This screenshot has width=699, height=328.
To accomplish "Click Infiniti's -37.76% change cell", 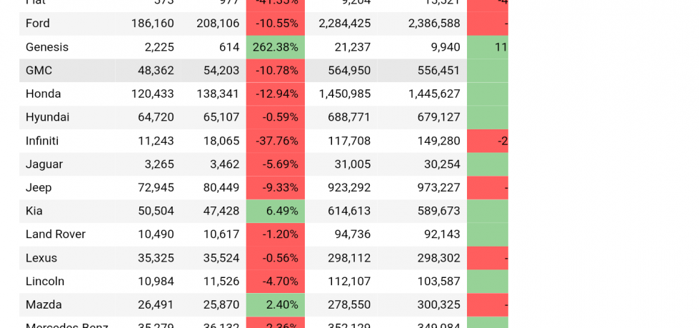I will click(276, 141).
